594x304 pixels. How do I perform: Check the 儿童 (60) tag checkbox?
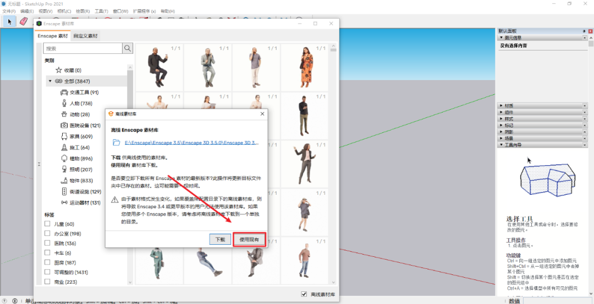48,224
